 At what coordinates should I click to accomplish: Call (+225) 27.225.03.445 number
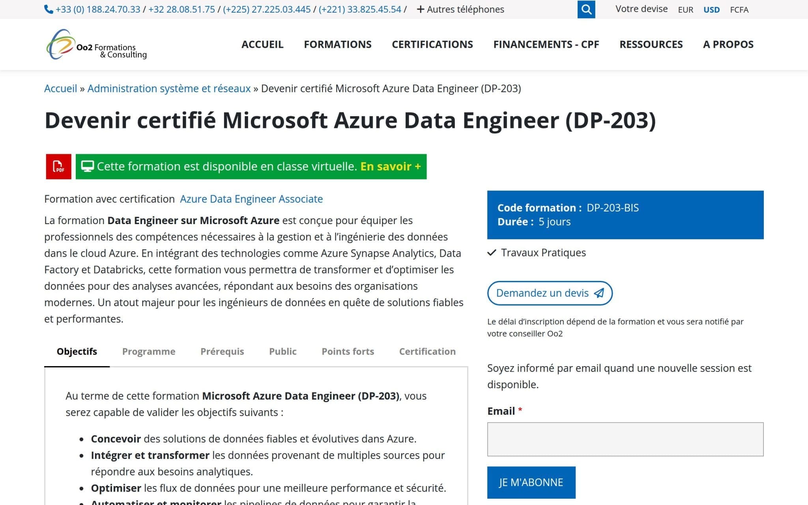coord(267,9)
